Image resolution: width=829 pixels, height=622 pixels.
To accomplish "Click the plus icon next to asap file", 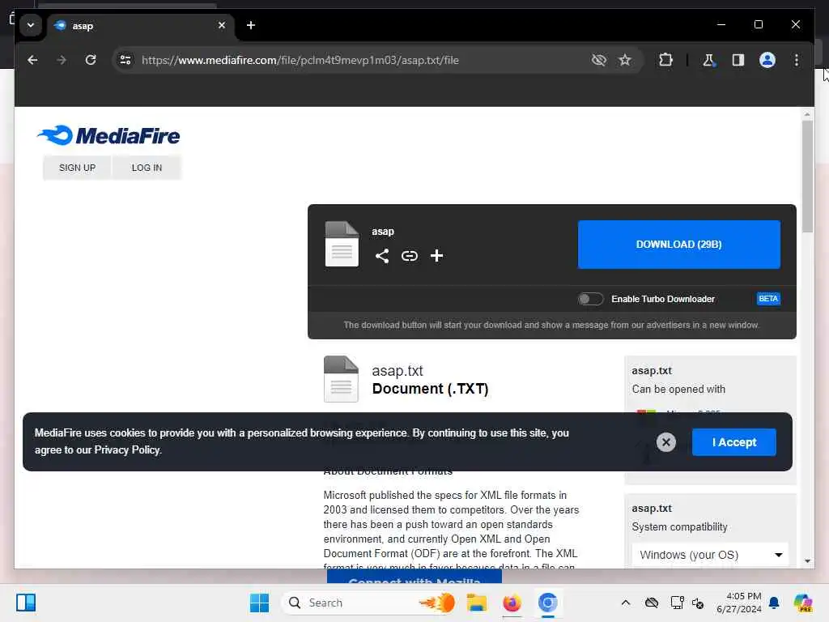I will [436, 256].
